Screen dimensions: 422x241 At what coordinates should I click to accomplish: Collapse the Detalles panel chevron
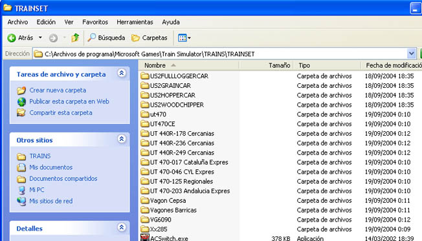pos(122,227)
